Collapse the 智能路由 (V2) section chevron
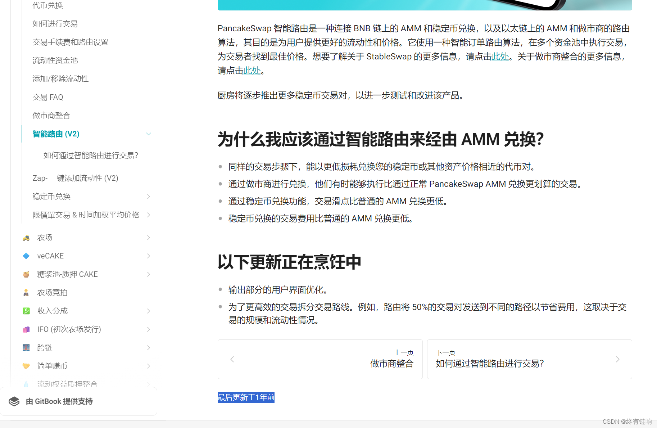The height and width of the screenshot is (428, 657). coord(149,134)
